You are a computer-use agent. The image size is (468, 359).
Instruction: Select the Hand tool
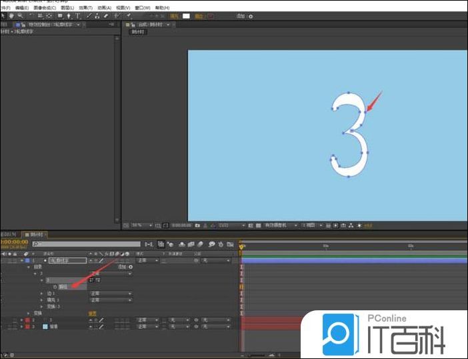(12, 15)
